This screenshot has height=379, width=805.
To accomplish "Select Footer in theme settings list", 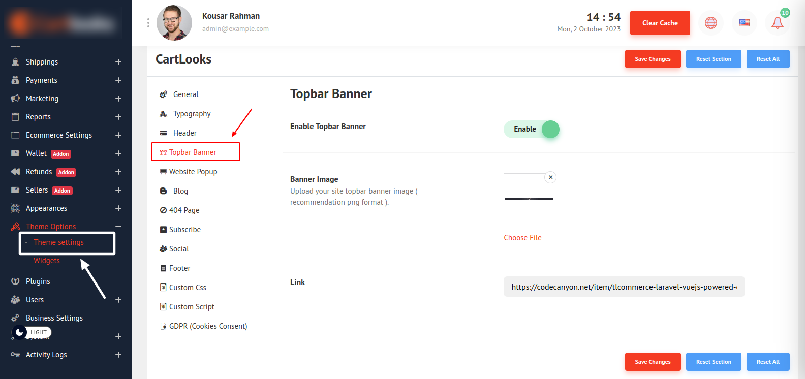I will (x=179, y=268).
